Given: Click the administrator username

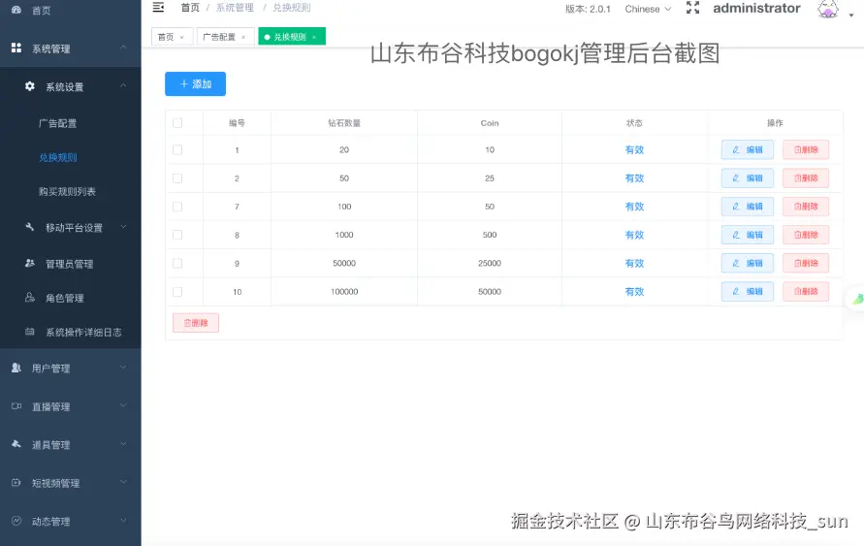Looking at the screenshot, I should coord(756,9).
